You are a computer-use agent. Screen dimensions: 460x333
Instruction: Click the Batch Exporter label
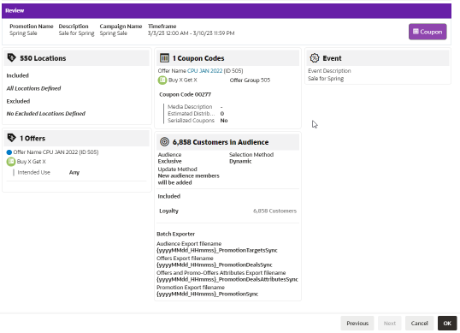(x=176, y=234)
